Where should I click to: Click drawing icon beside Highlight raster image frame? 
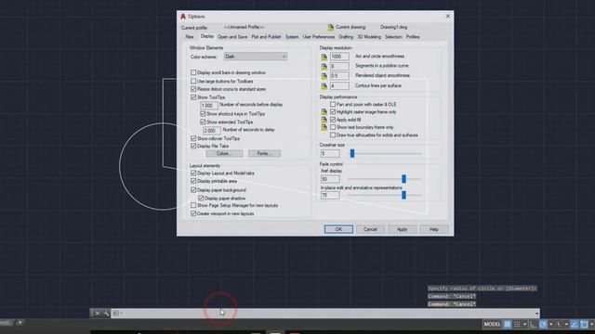[x=324, y=112]
